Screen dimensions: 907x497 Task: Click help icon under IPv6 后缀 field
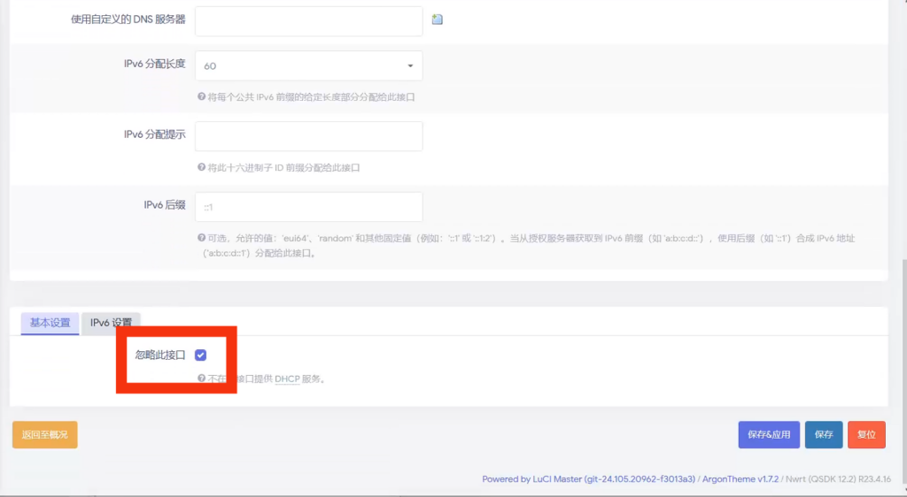[x=202, y=238]
